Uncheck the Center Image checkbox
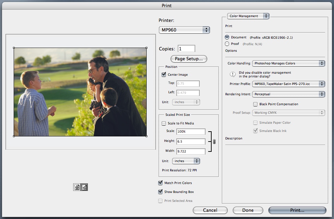This screenshot has width=334, height=219. [x=164, y=74]
